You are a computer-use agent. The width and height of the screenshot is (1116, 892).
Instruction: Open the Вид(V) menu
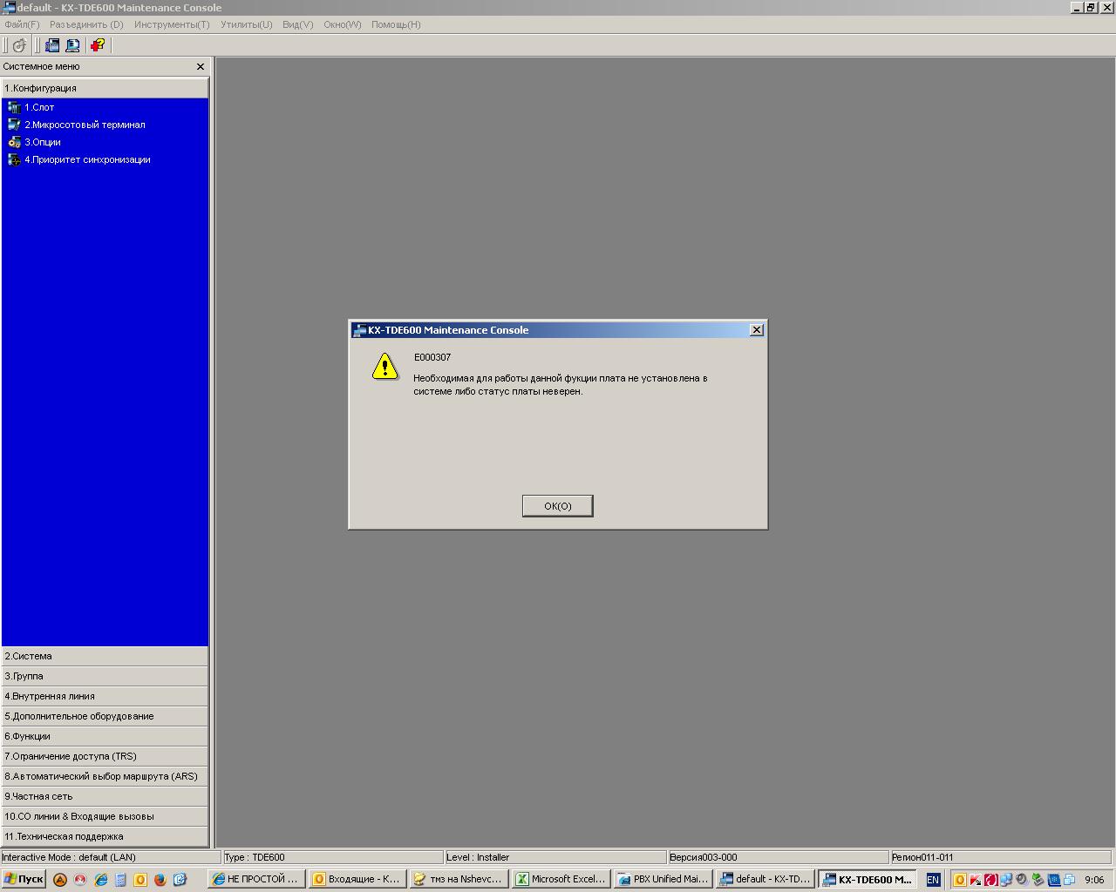297,24
